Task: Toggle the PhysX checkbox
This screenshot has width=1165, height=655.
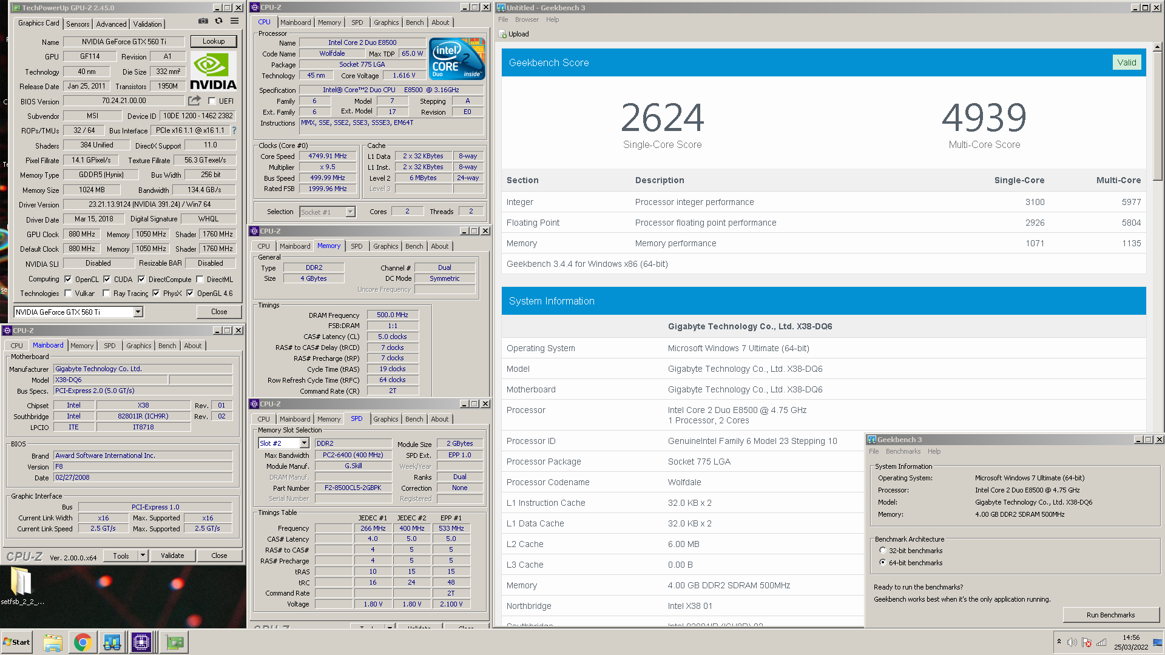Action: point(156,294)
